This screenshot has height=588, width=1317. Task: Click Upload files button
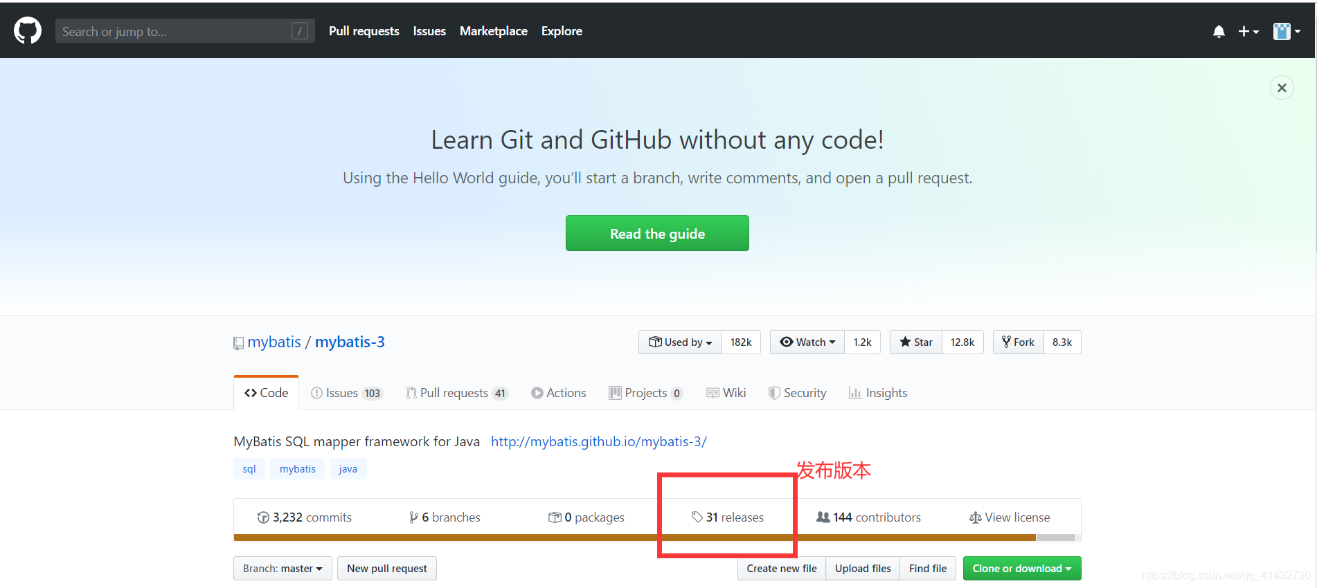863,569
